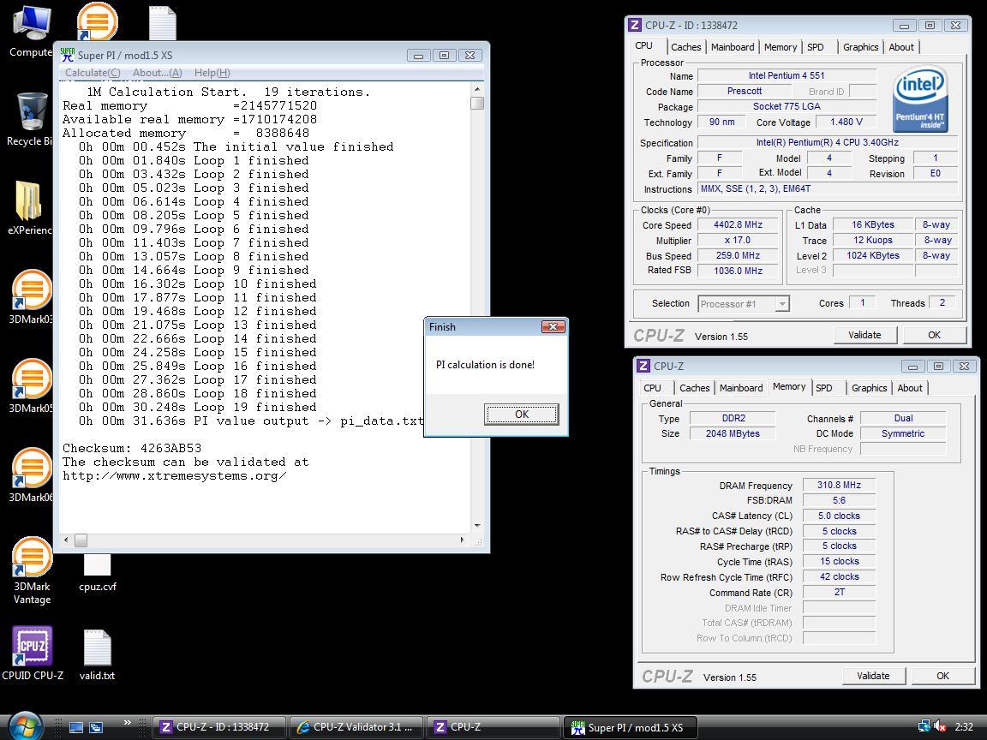Screen dimensions: 987x740
Task: Switch to CPU-Z ID 1338472 taskbar button
Action: [219, 727]
